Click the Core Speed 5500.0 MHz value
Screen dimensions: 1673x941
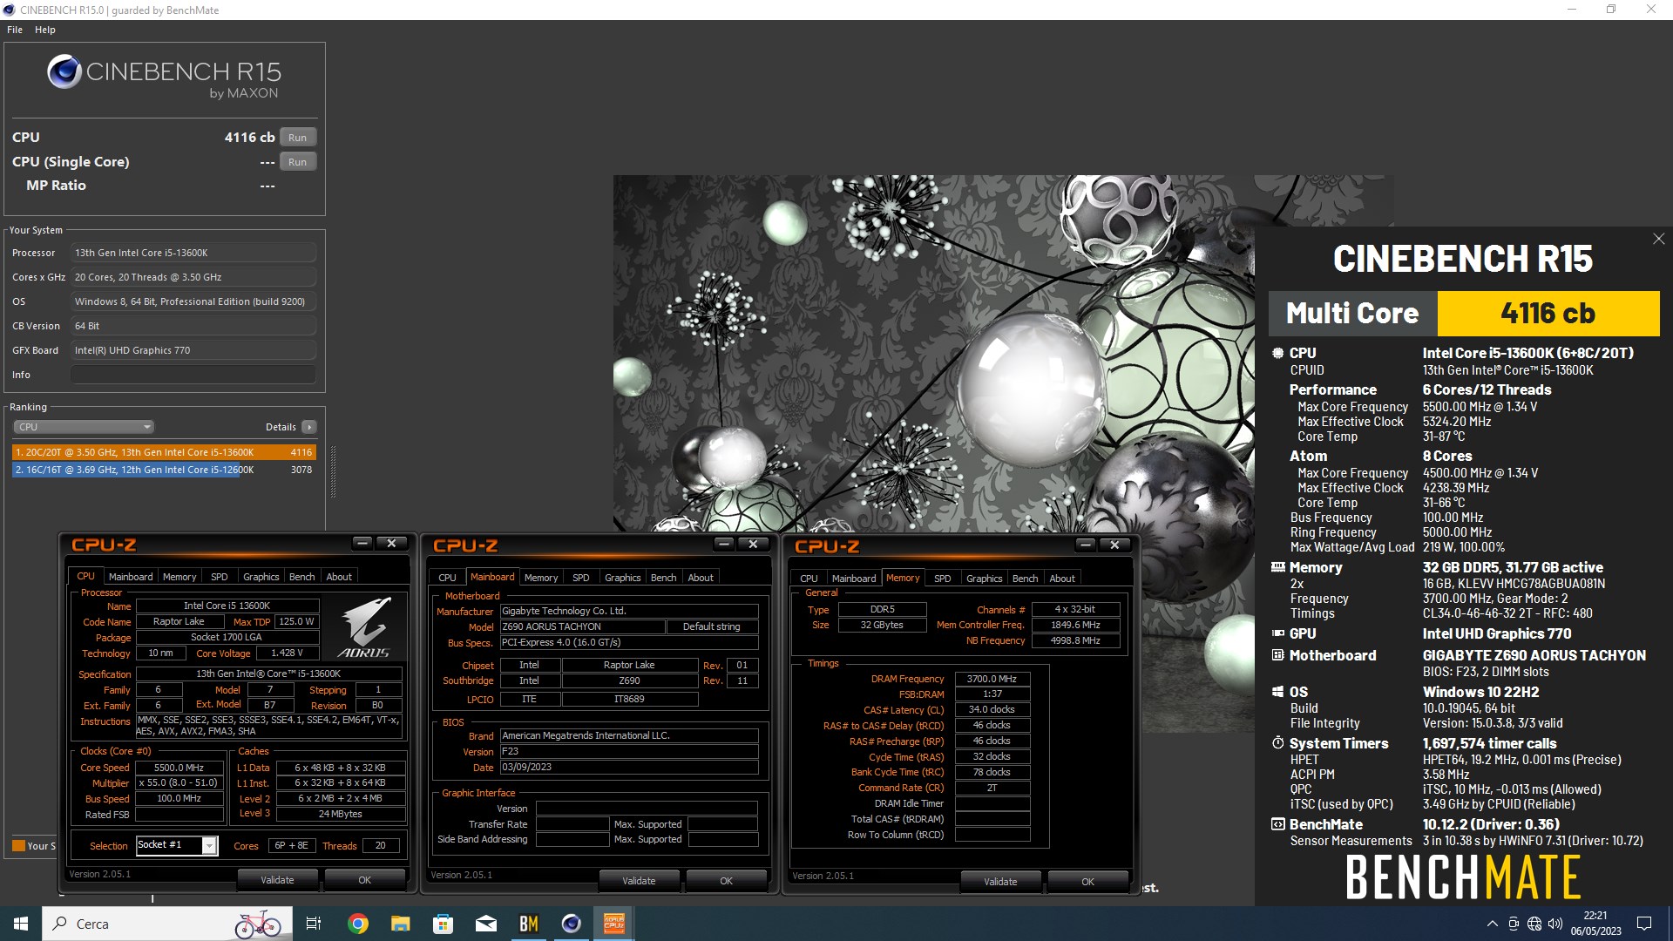pyautogui.click(x=179, y=768)
